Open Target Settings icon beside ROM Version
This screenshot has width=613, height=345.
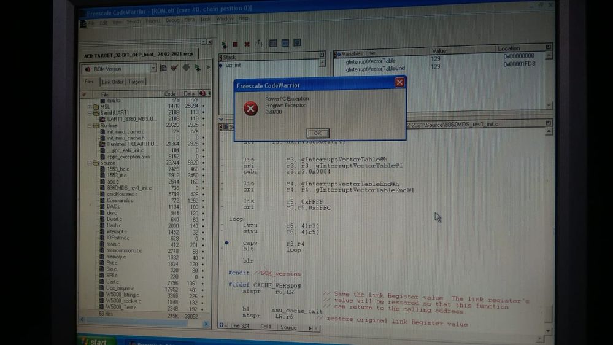(x=163, y=68)
